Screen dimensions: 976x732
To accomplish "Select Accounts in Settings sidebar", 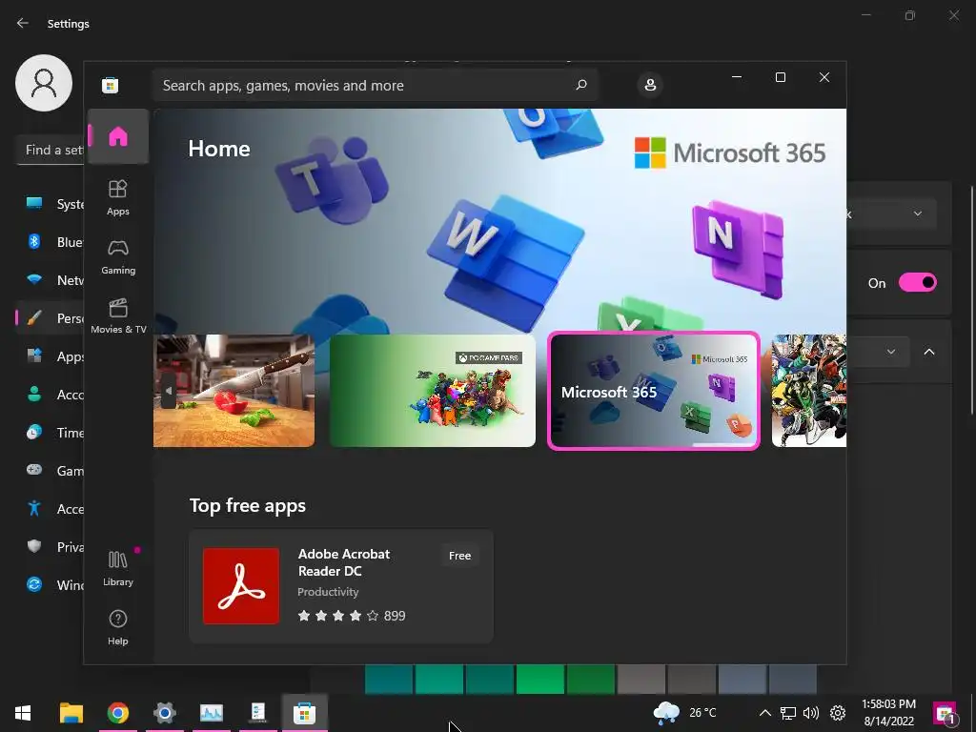I will tap(51, 395).
